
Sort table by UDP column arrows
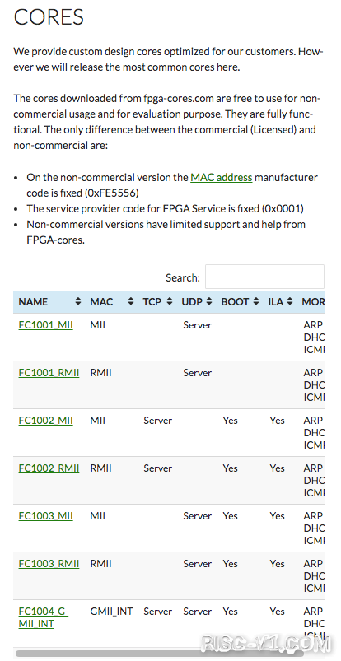209,302
